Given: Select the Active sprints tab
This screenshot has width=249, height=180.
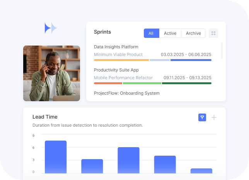Looking at the screenshot, I should coord(170,33).
